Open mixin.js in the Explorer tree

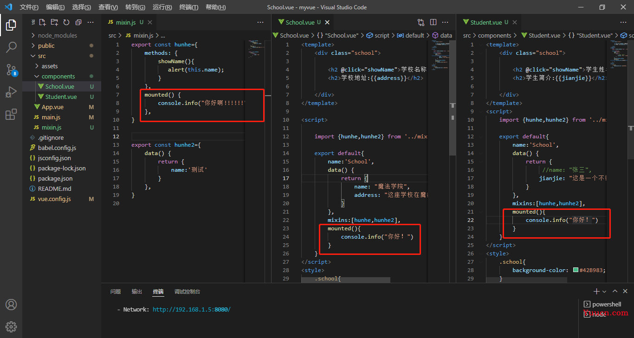tap(62, 127)
